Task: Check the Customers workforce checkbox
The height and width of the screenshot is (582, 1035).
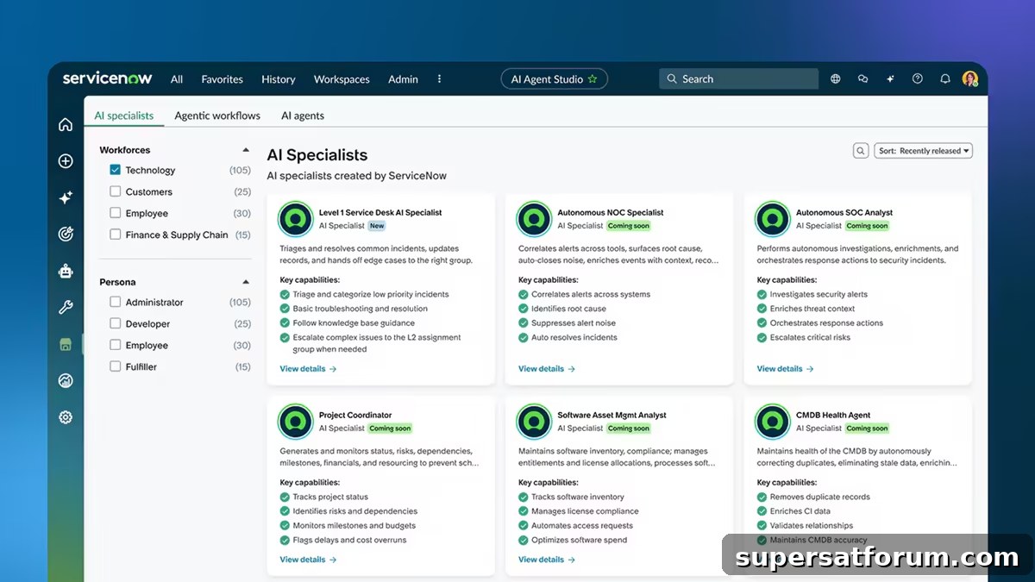Action: [x=116, y=191]
